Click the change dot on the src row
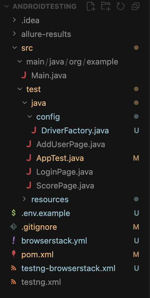The height and width of the screenshot is (298, 150). [136, 48]
